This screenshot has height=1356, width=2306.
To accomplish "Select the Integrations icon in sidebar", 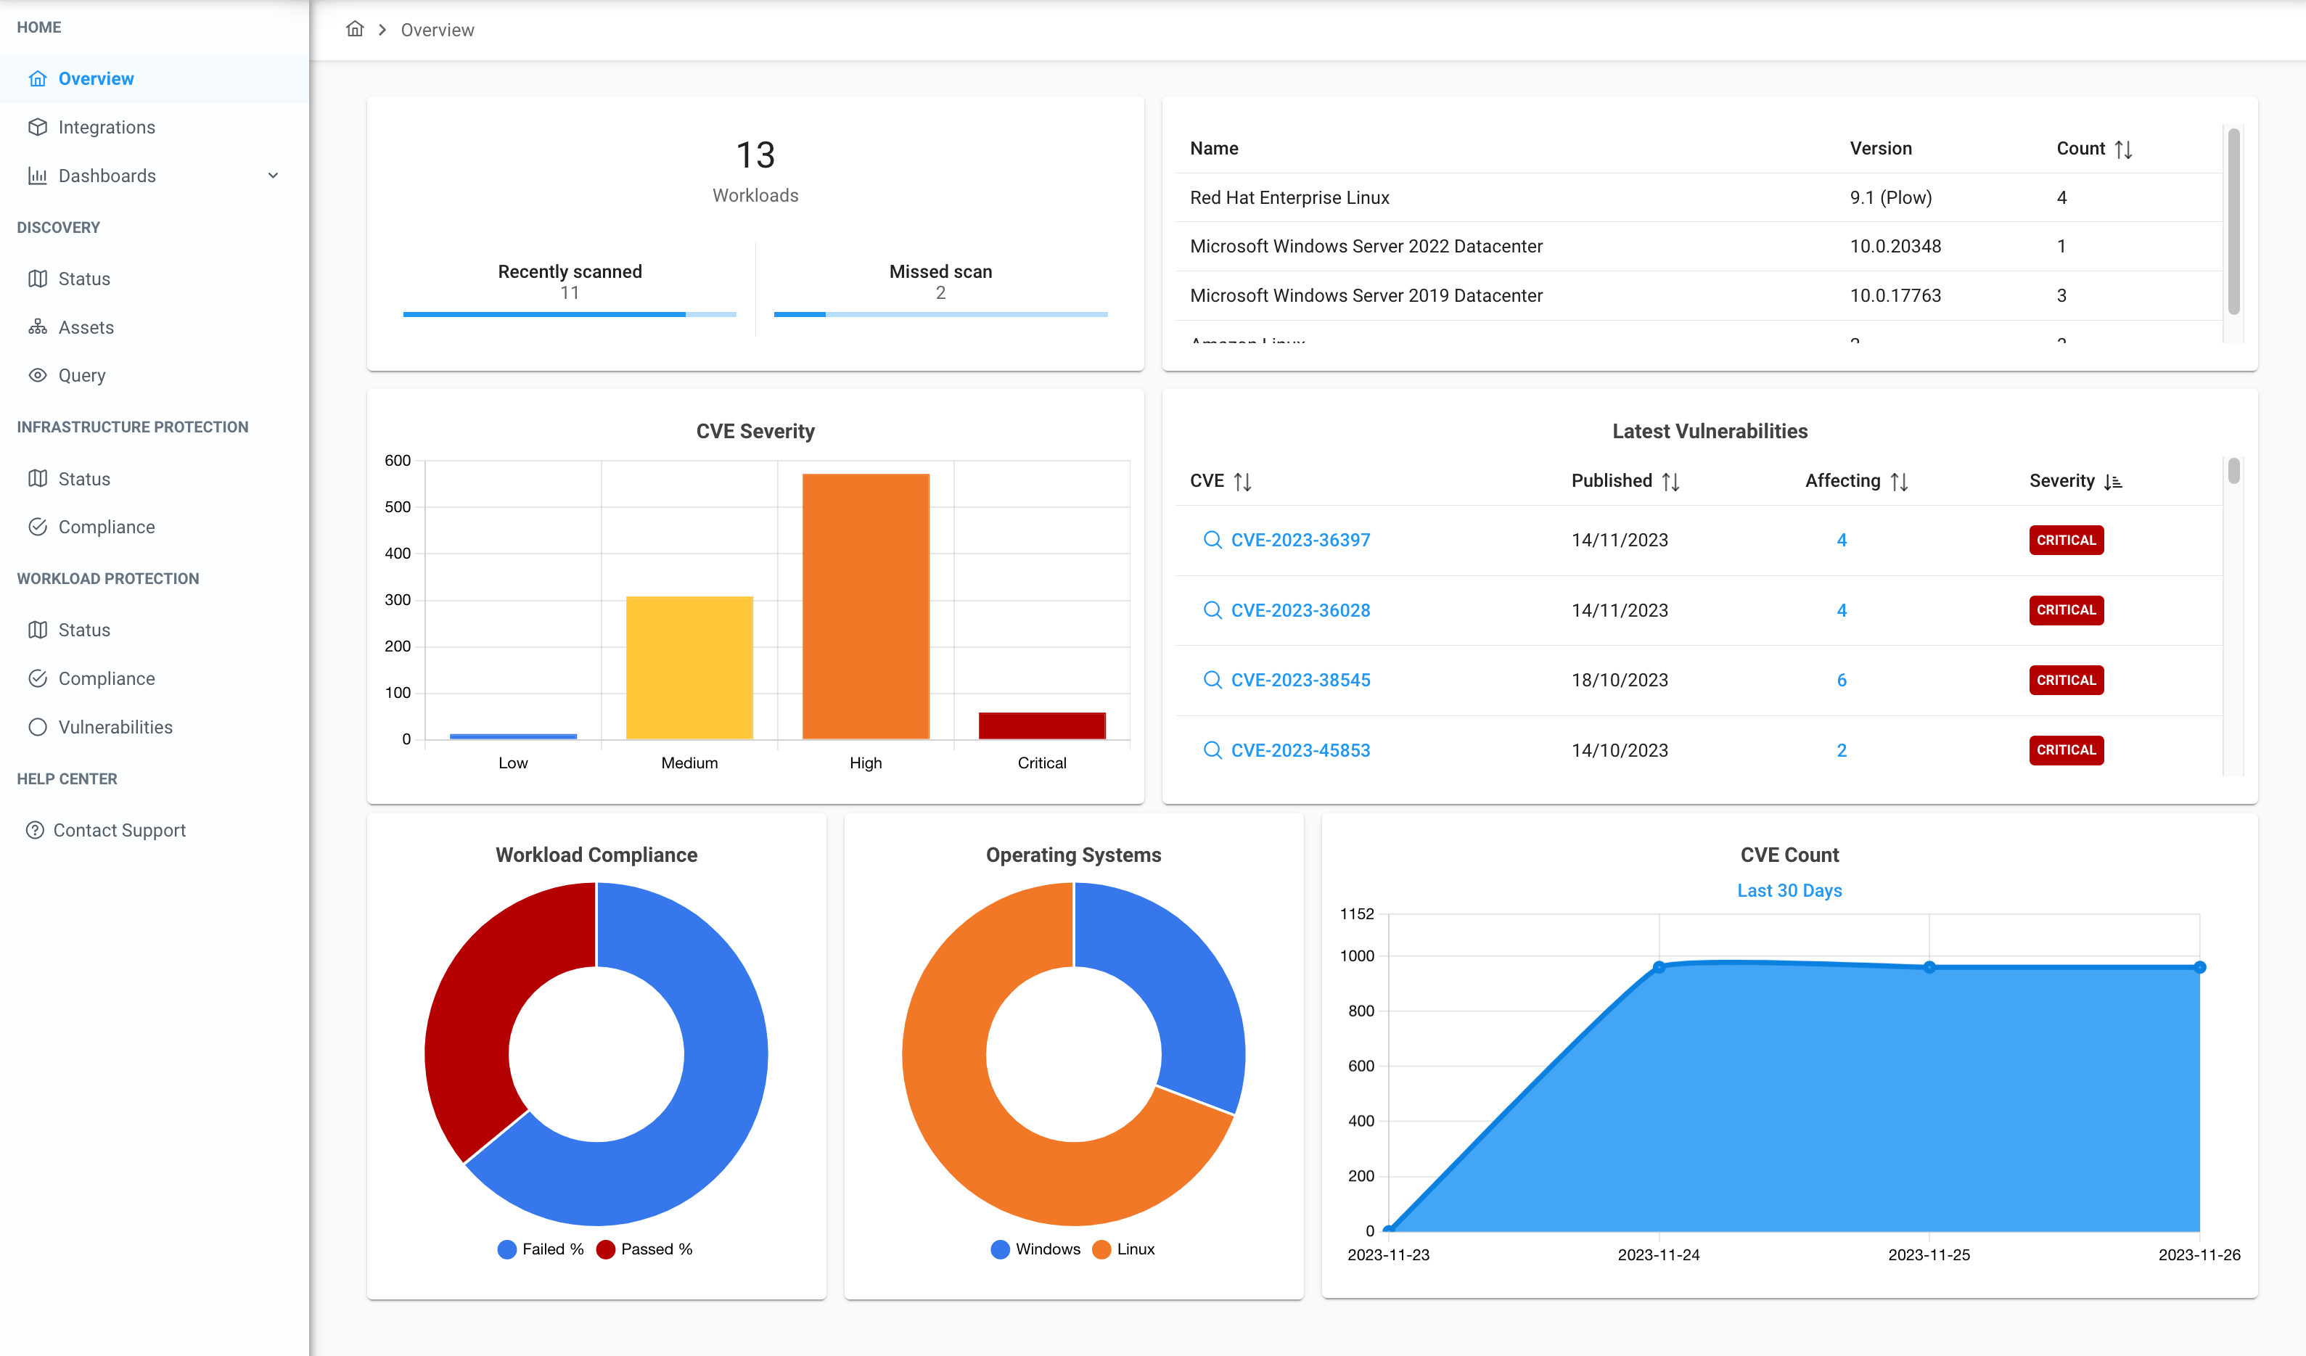I will click(x=38, y=126).
